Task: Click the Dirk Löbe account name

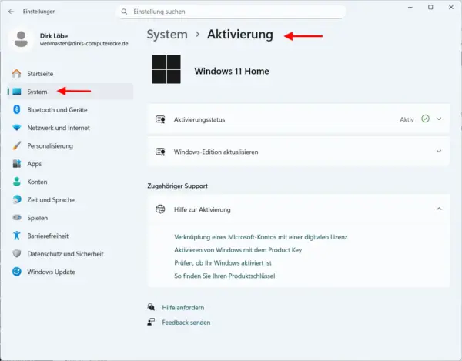Action: pos(54,36)
